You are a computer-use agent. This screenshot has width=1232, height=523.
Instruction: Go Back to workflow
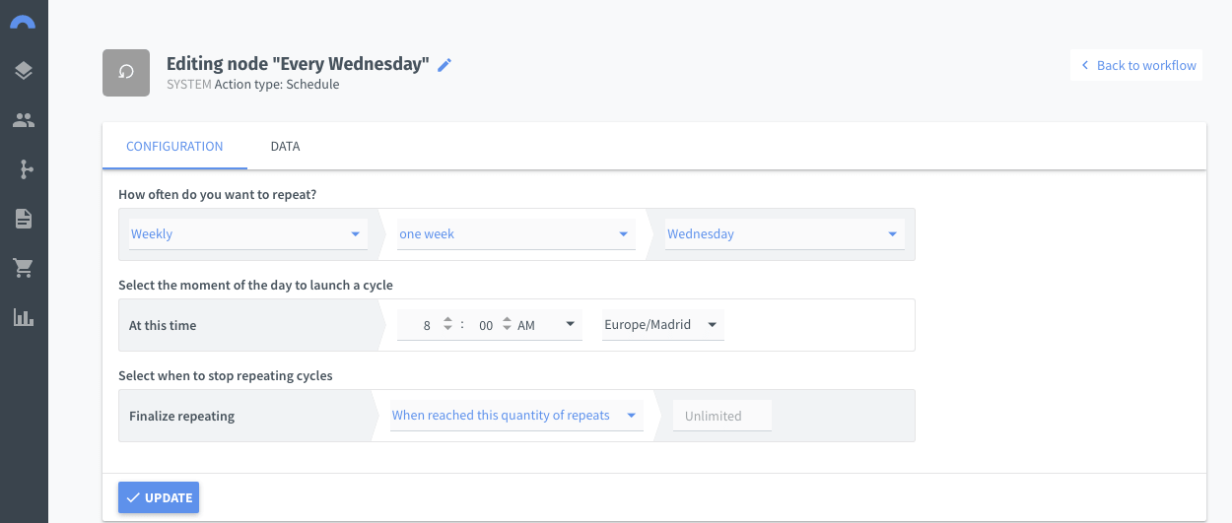[1136, 65]
